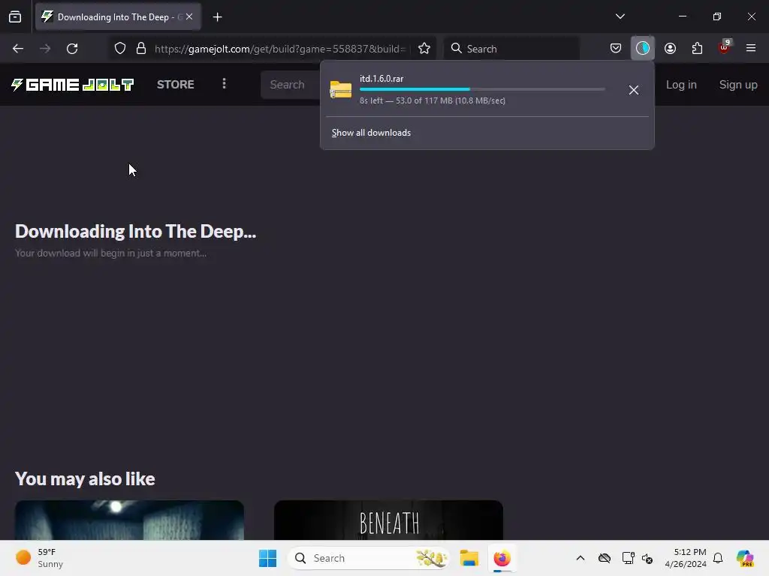Screen dimensions: 769x576
Task: Log in to Game Jolt
Action: tap(681, 85)
